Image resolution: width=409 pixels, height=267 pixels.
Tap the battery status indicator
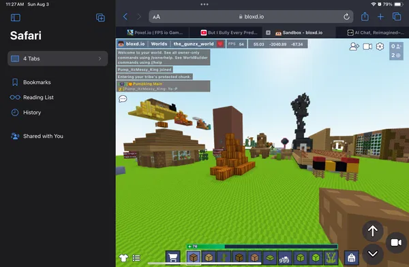(399, 4)
